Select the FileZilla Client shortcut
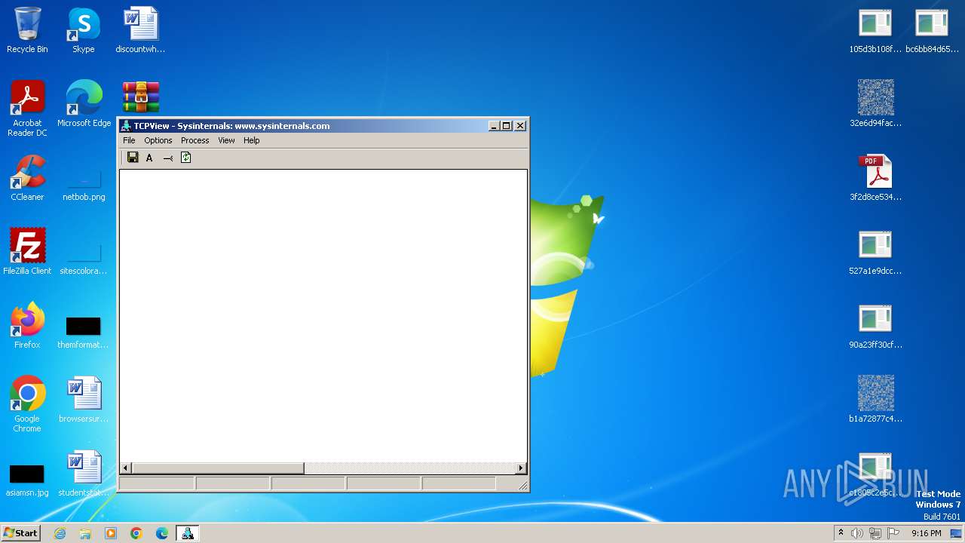The image size is (965, 543). [27, 251]
